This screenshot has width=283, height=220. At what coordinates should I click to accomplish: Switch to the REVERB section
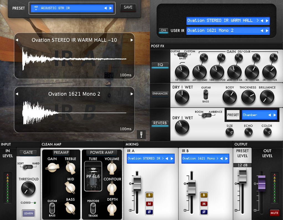(160, 124)
